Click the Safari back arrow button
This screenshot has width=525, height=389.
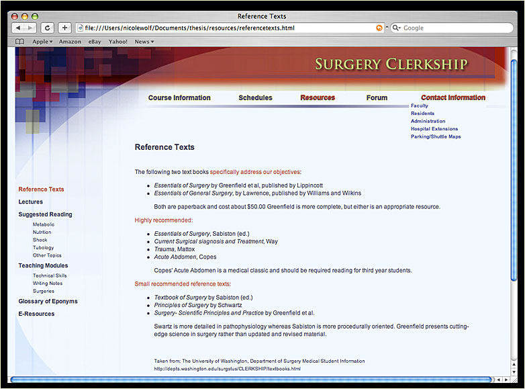pos(17,28)
